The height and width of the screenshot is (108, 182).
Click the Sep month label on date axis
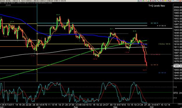tap(115, 107)
